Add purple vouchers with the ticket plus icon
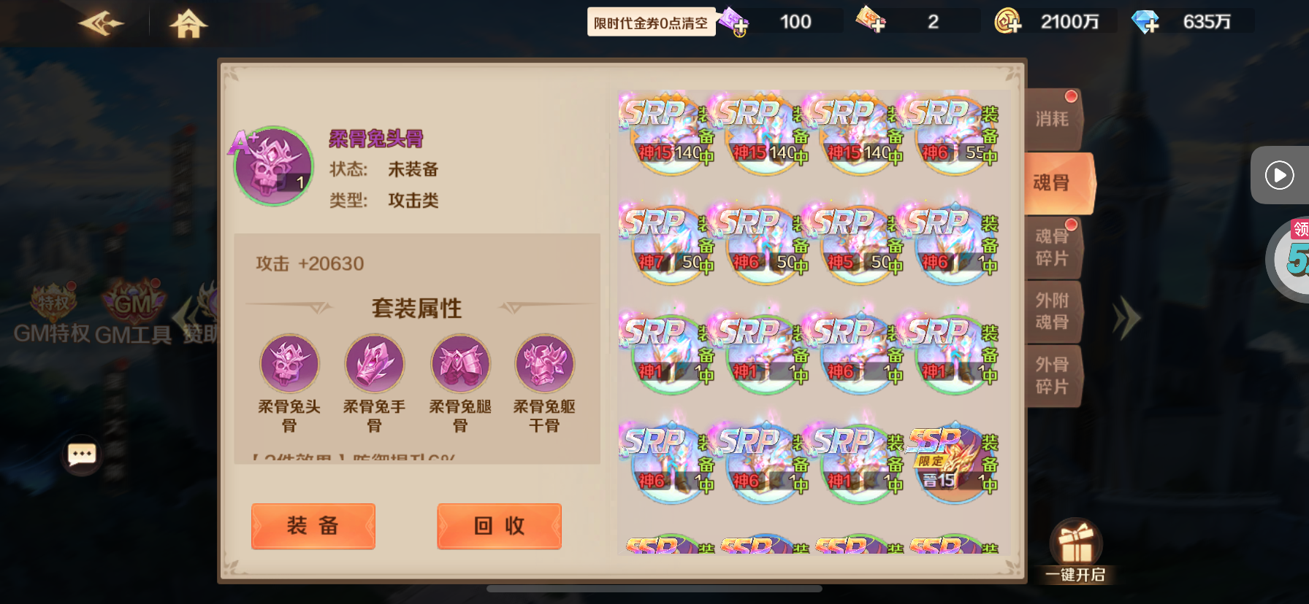Viewport: 1309px width, 604px height. point(733,22)
